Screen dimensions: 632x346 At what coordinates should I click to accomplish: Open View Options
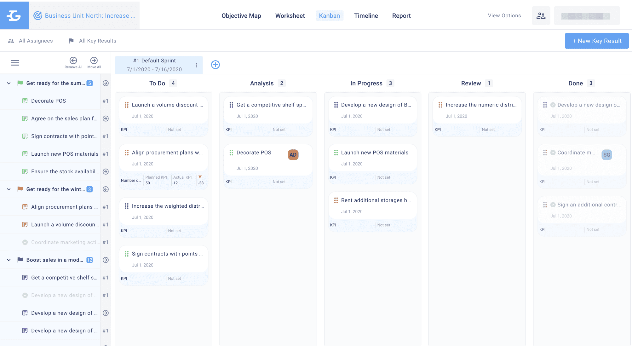point(504,15)
